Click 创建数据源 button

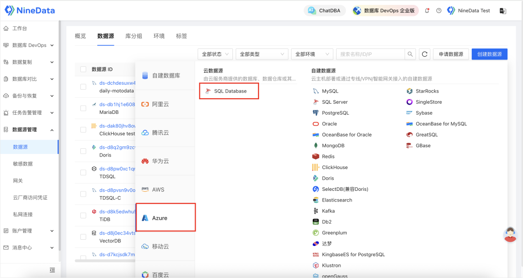[489, 54]
